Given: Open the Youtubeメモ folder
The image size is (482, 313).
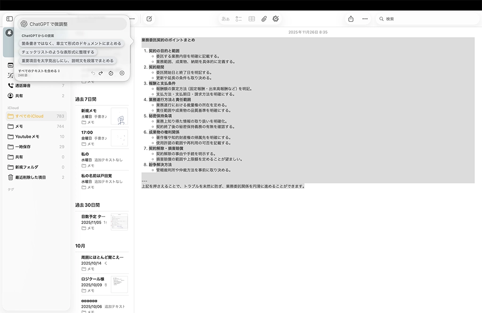Looking at the screenshot, I should (x=27, y=136).
